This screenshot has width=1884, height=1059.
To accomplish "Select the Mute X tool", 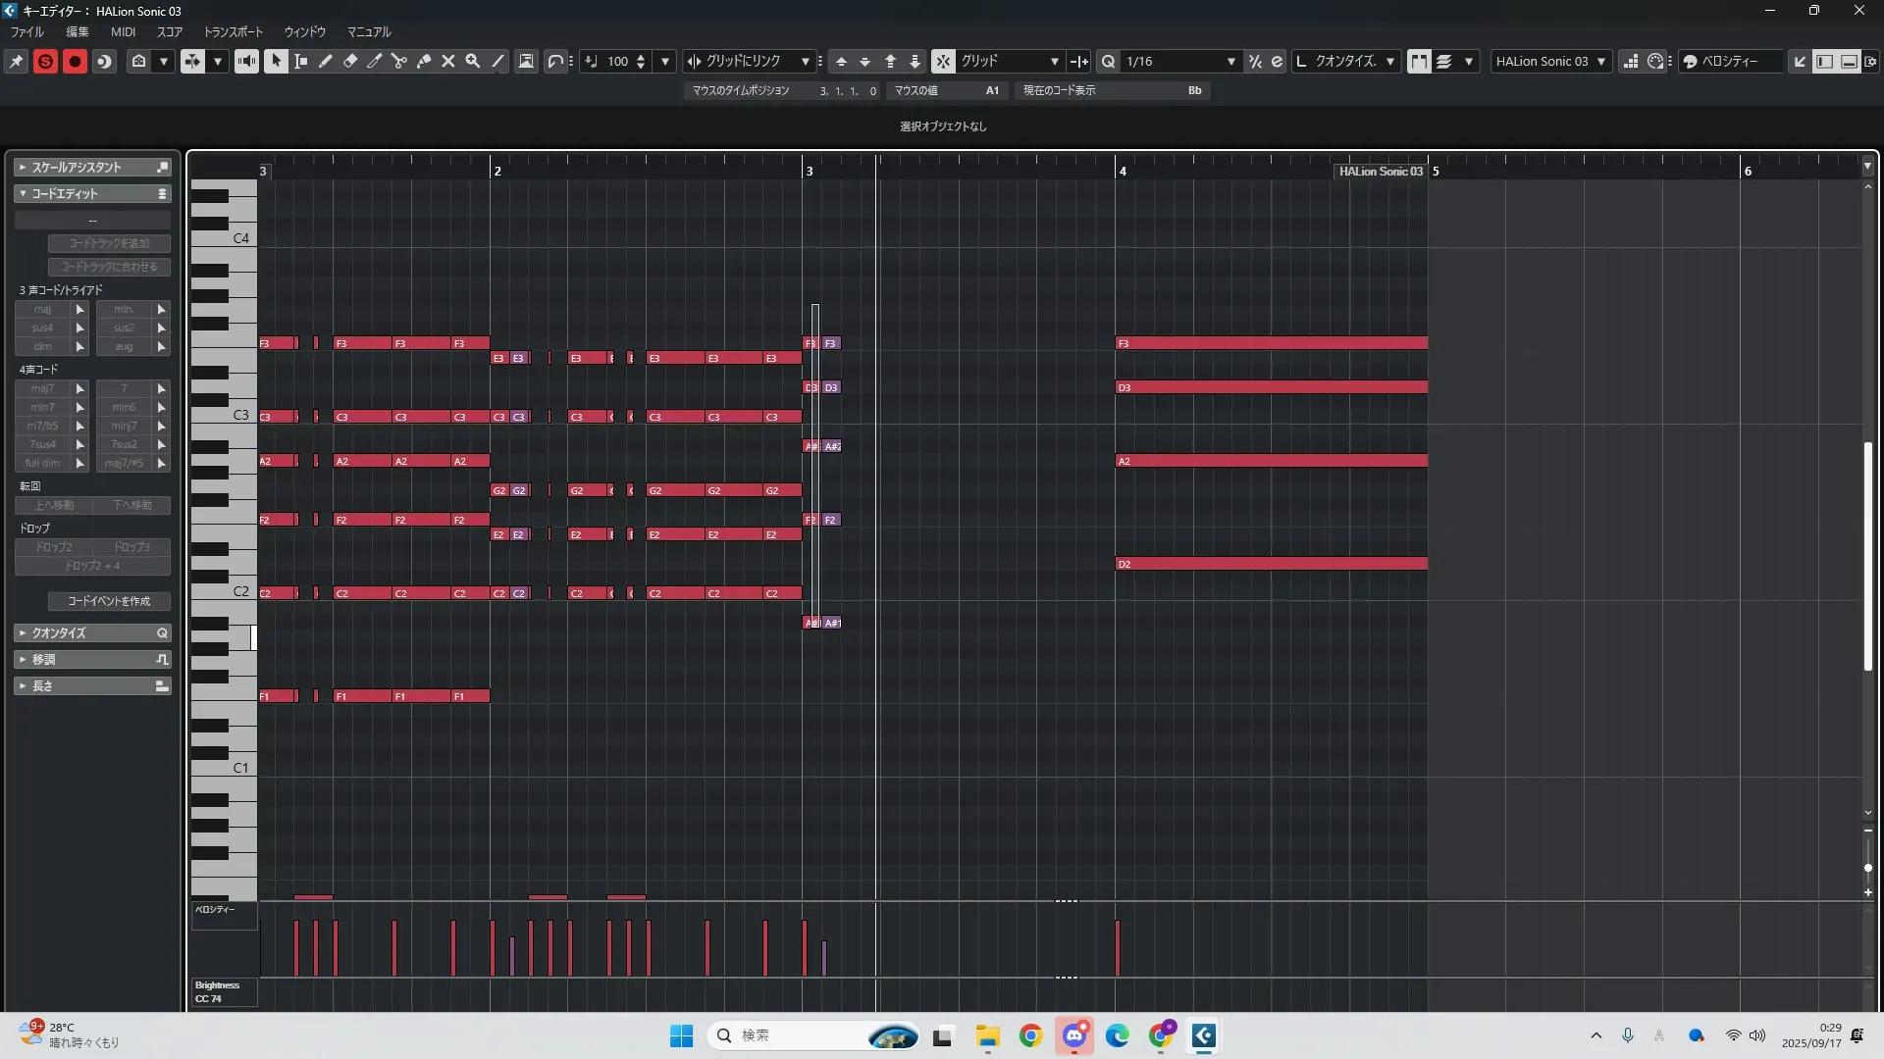I will click(x=448, y=61).
